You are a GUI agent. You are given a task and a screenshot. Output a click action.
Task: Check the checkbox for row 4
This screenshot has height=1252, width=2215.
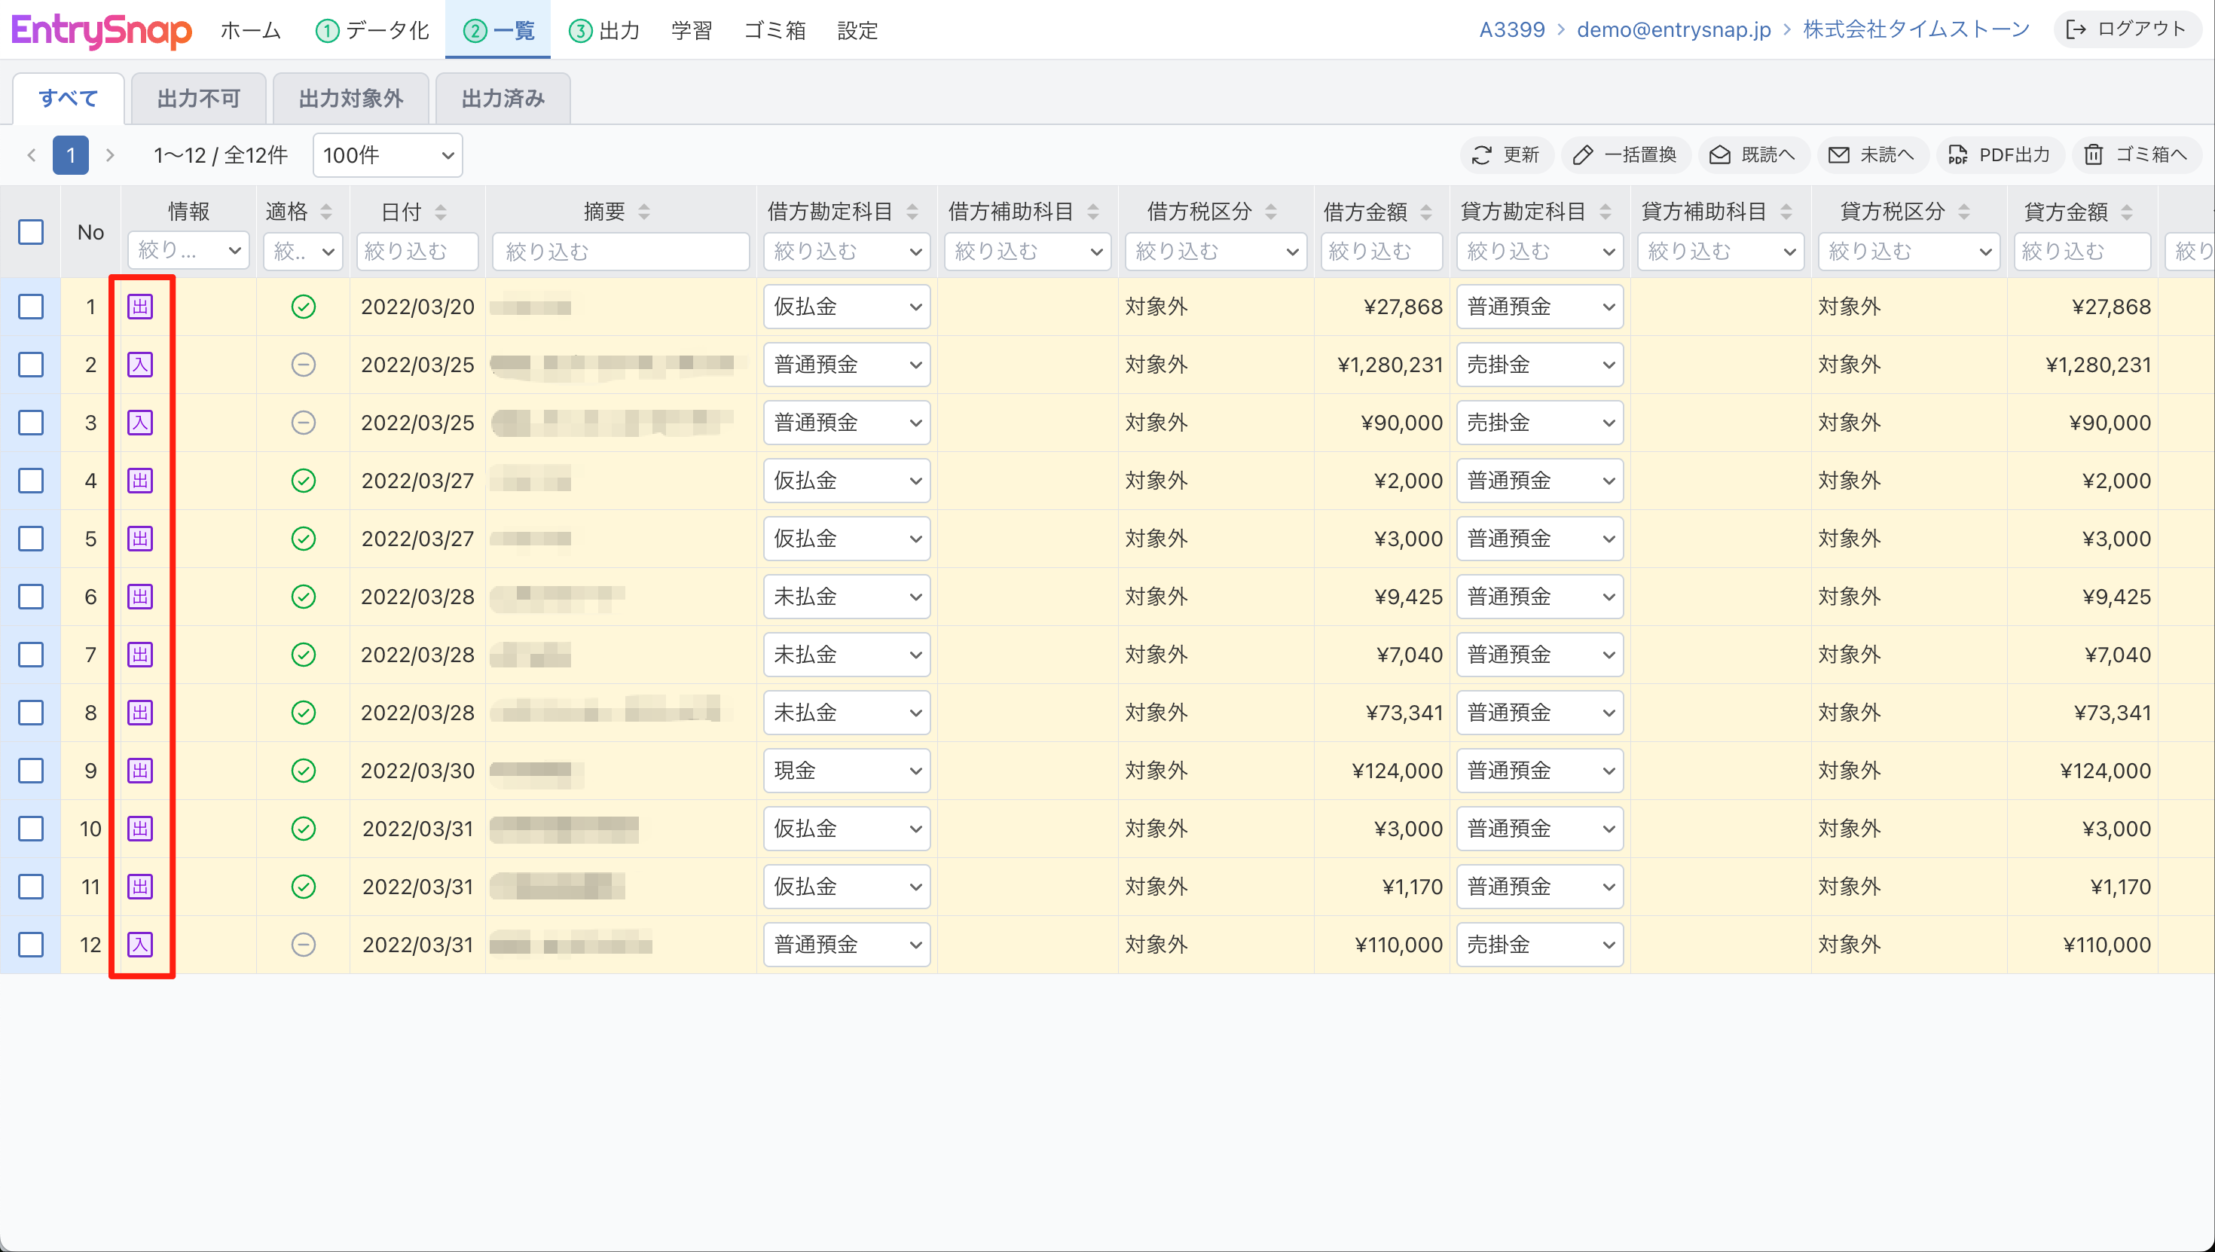[31, 481]
